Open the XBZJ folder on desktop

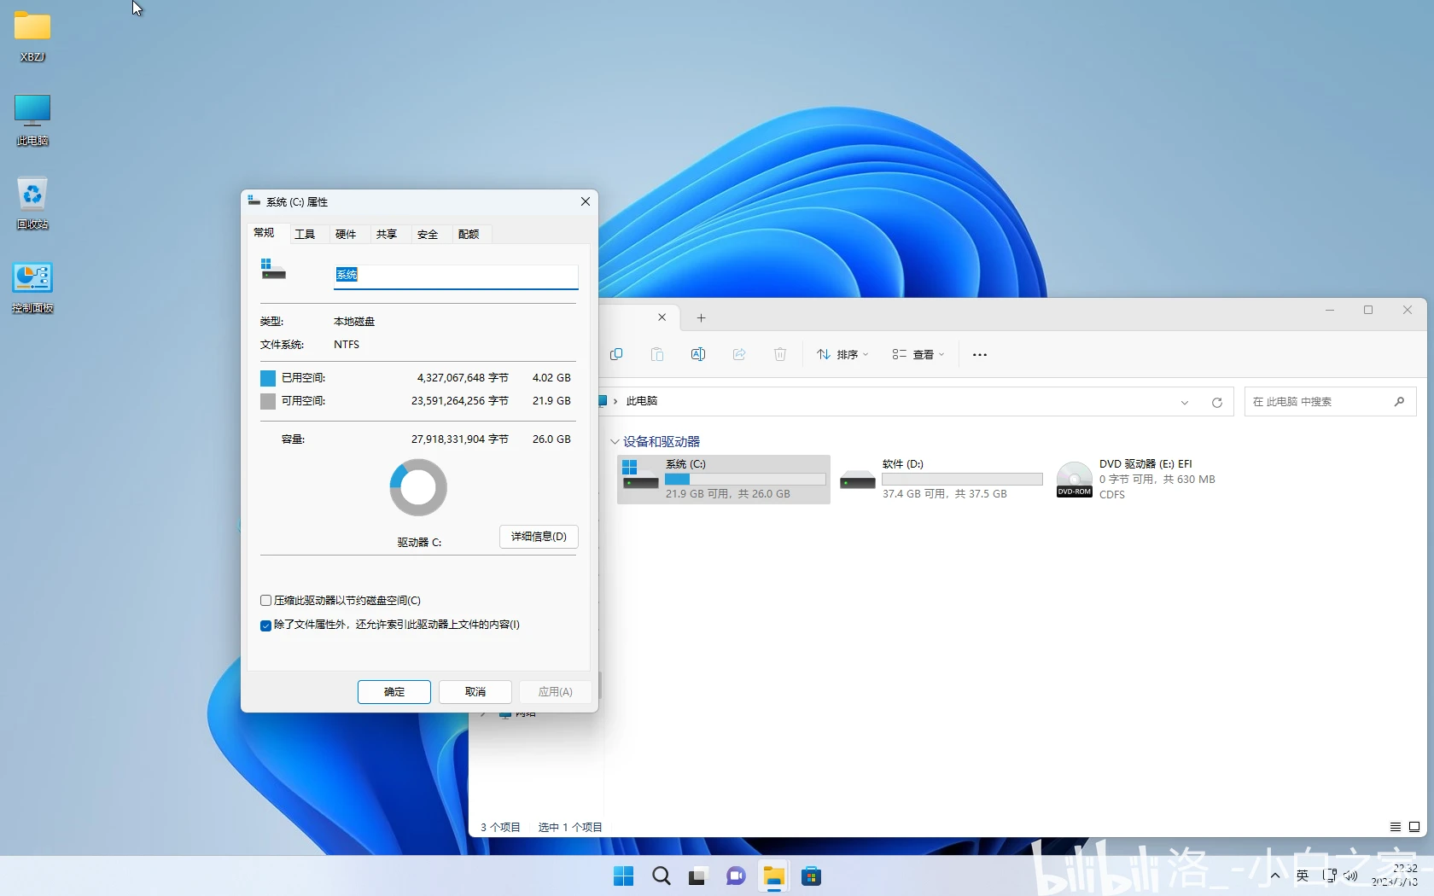(32, 36)
